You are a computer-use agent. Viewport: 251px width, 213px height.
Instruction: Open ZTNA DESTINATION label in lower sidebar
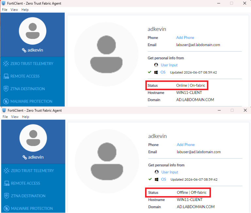pyautogui.click(x=28, y=196)
